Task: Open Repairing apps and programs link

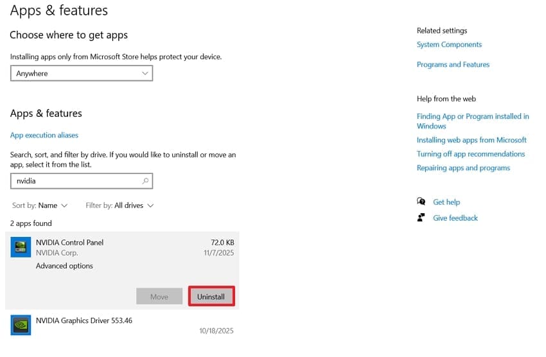Action: click(463, 168)
